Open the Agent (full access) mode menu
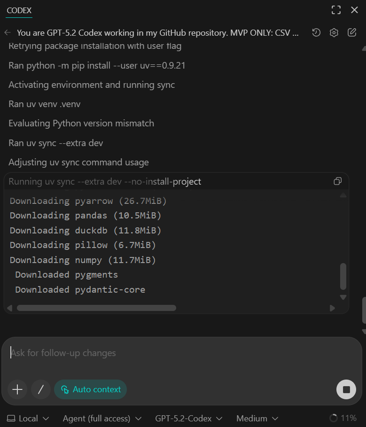The image size is (366, 427). click(x=102, y=418)
